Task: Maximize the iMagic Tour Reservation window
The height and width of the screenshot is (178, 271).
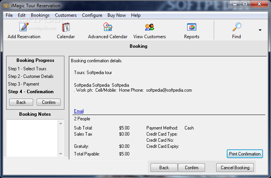Action: point(245,4)
